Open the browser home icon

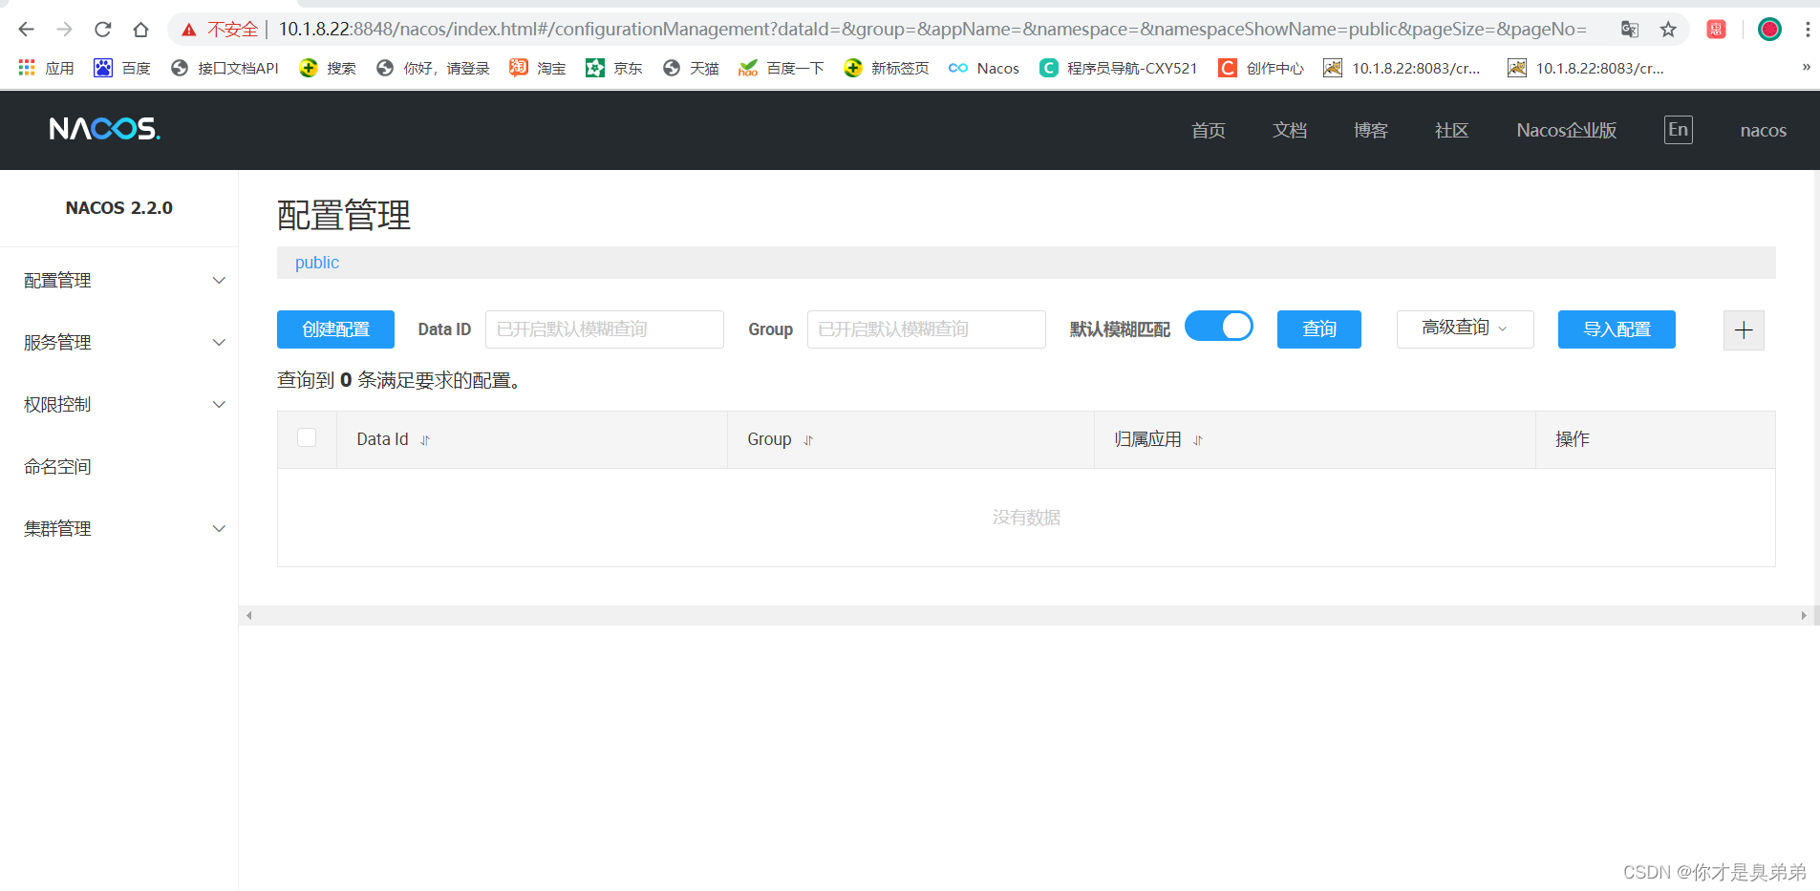pyautogui.click(x=140, y=30)
